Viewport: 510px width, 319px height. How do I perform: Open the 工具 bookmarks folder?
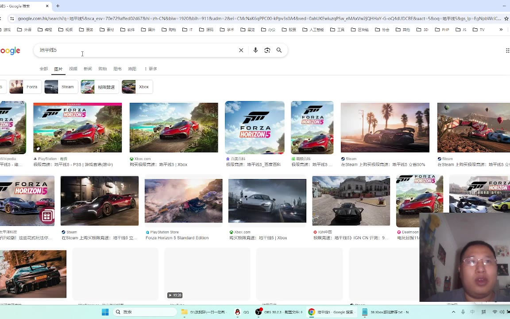pos(337,30)
